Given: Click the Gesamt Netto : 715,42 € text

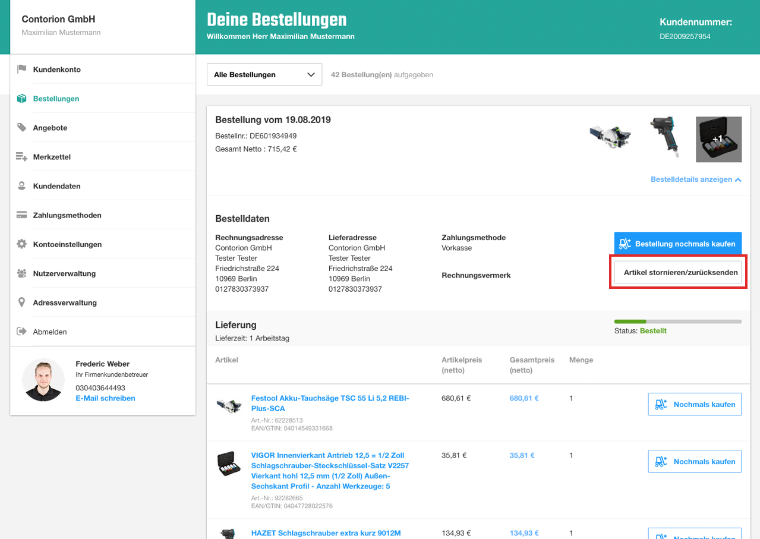Looking at the screenshot, I should (x=256, y=149).
